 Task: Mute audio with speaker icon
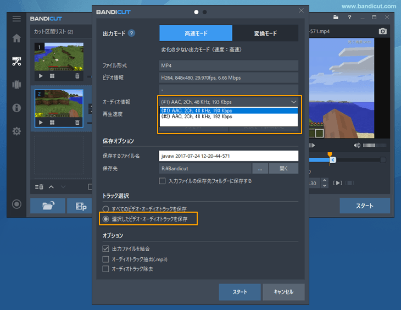(x=357, y=146)
